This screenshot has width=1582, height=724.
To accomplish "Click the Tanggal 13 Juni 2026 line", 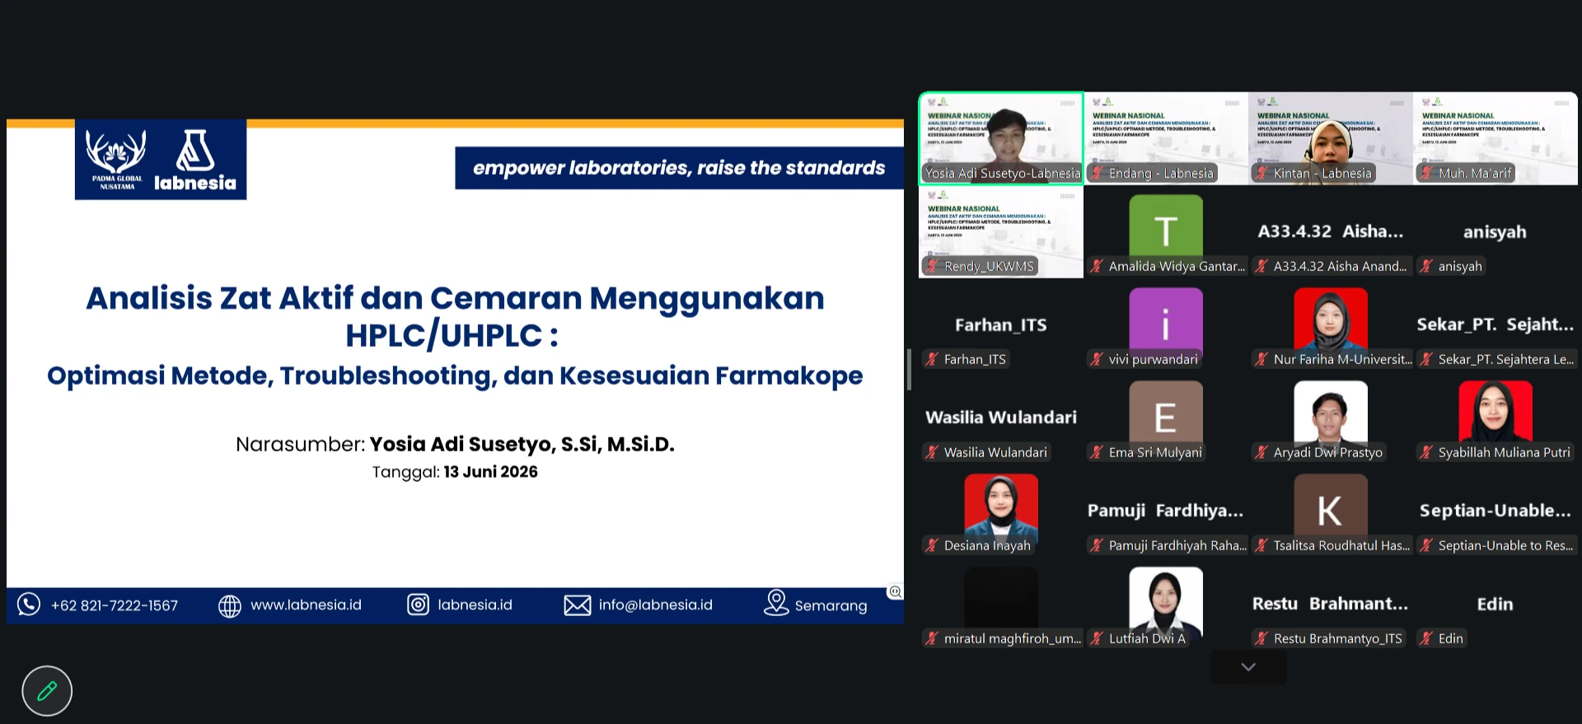I will click(455, 472).
